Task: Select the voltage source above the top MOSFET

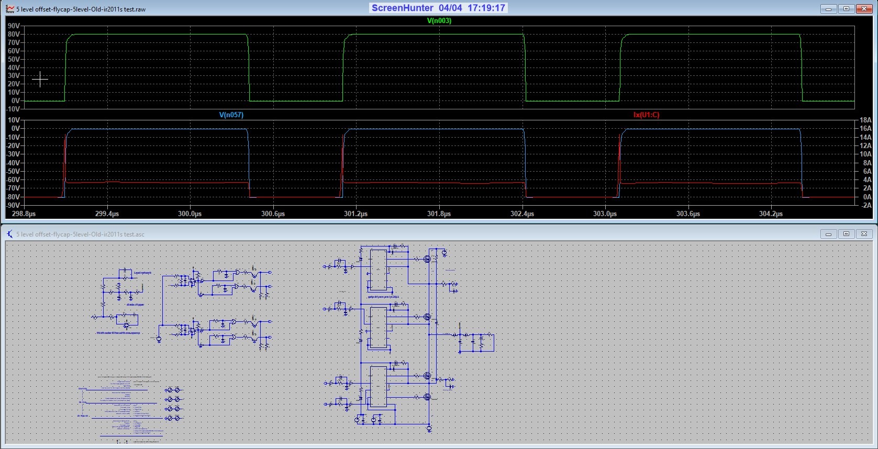Action: 444,253
